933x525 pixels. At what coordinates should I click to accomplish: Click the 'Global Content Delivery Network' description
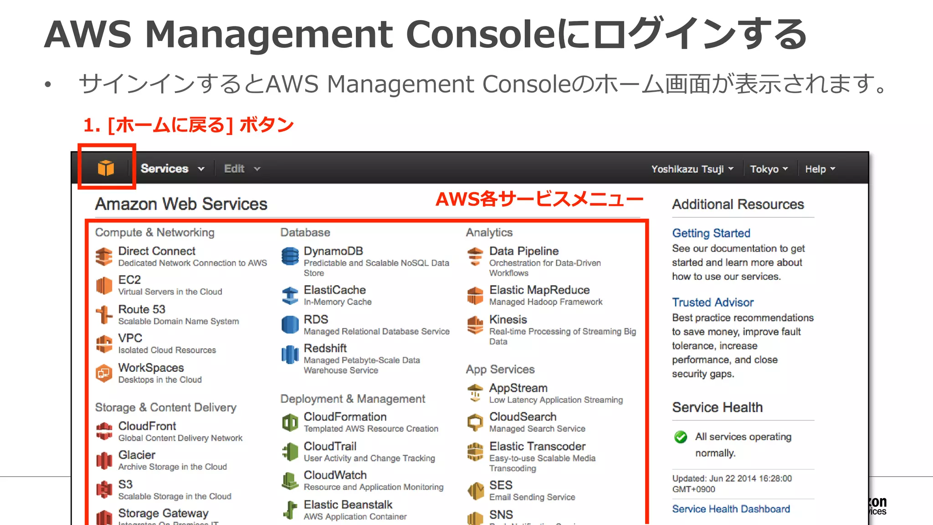180,437
